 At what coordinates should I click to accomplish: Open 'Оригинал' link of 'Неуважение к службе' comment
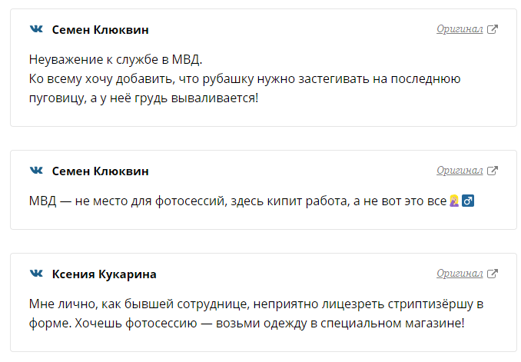[460, 29]
